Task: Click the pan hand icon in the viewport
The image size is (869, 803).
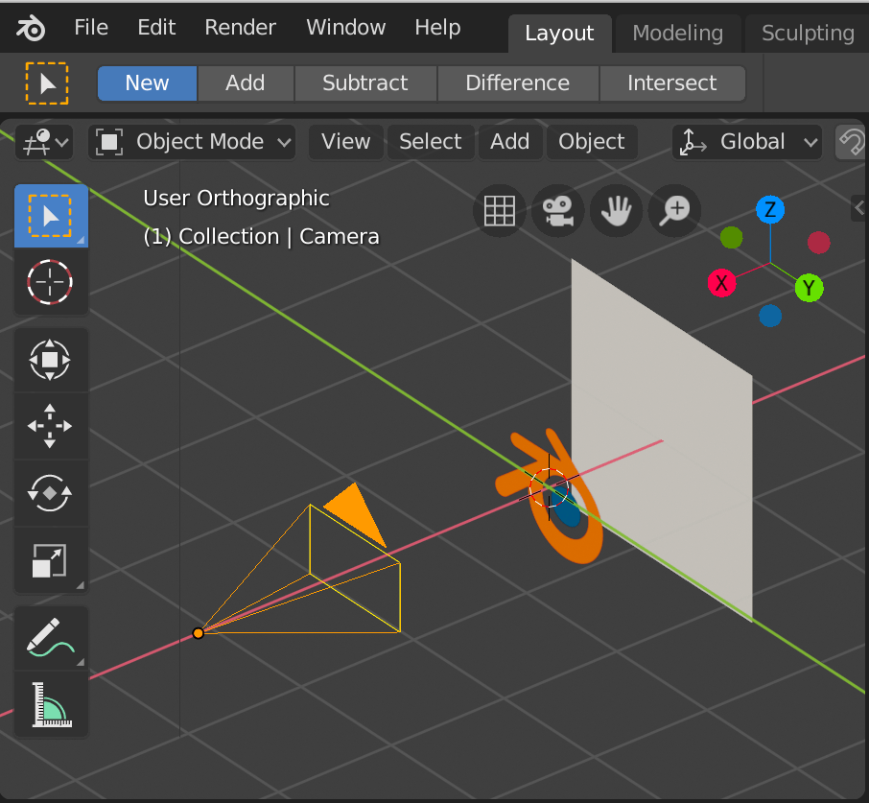Action: click(616, 210)
